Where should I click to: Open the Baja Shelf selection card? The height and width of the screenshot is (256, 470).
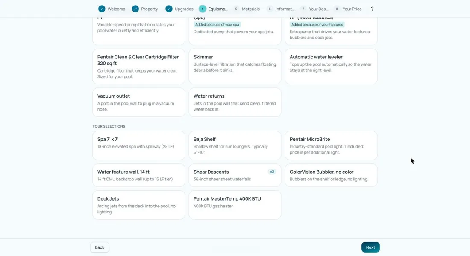click(235, 145)
